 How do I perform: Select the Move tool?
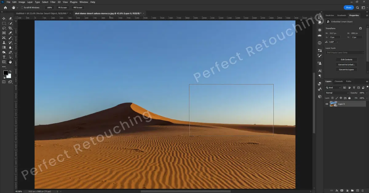click(x=4, y=19)
